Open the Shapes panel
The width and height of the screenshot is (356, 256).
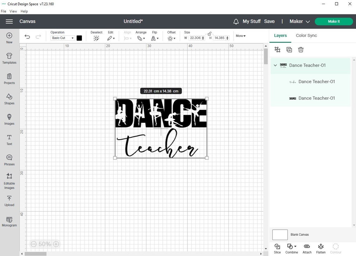point(9,98)
